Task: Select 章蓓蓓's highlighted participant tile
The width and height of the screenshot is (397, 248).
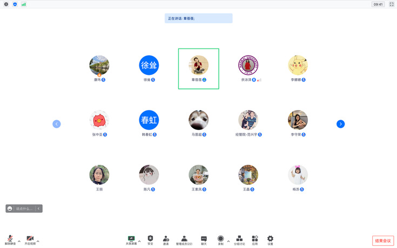Action: [199, 68]
